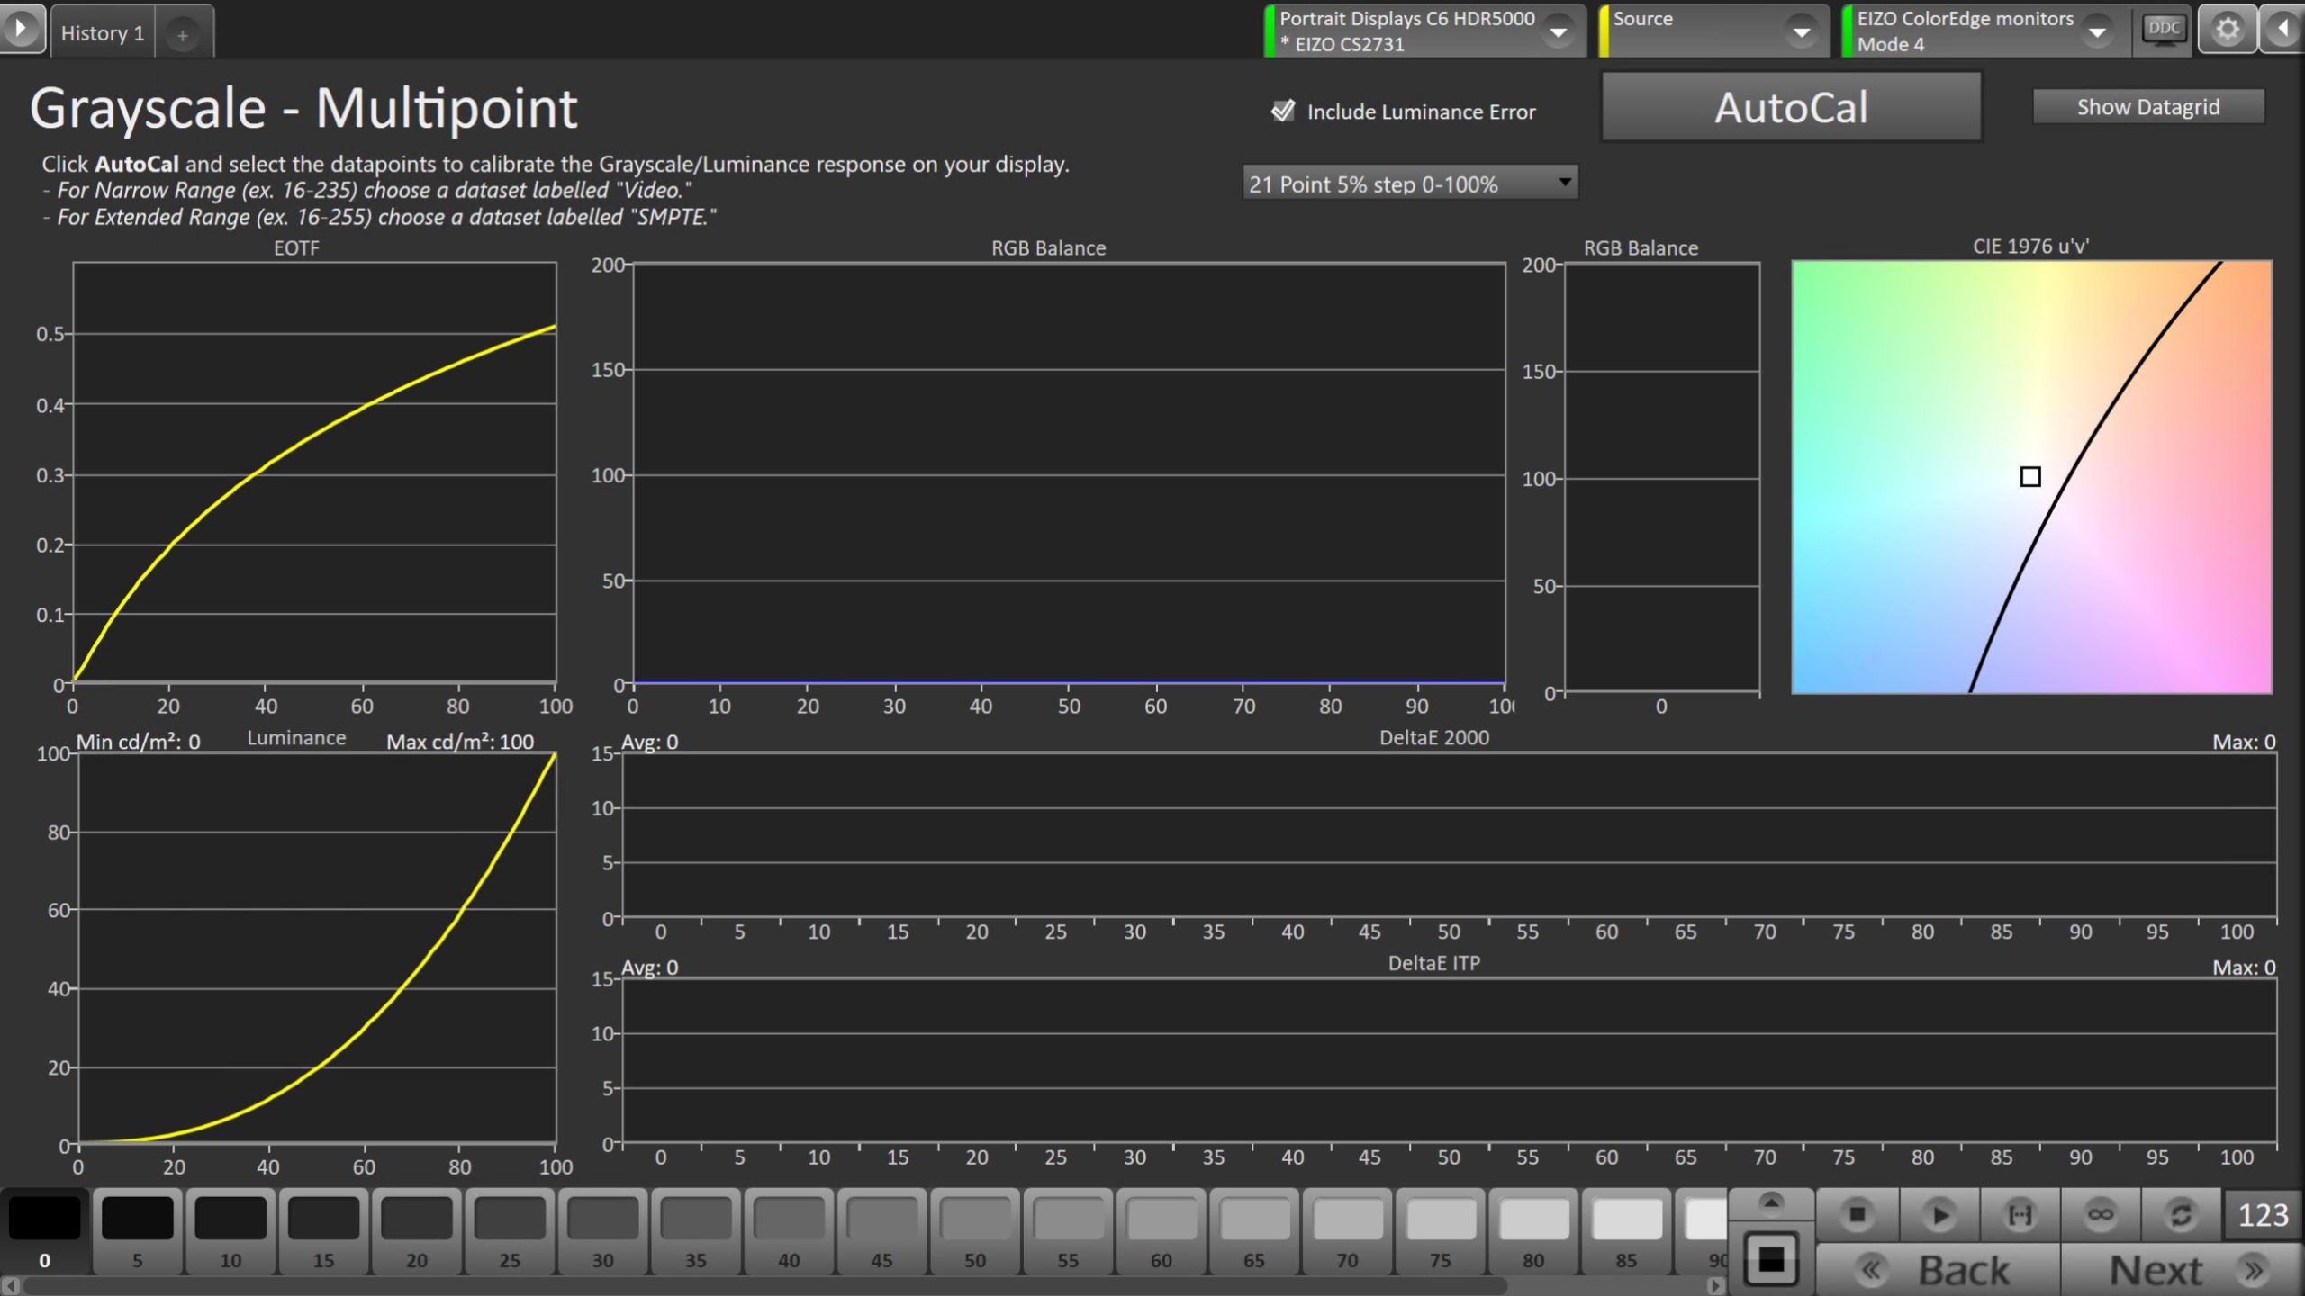The height and width of the screenshot is (1296, 2305).
Task: Click the DDC monitor icon
Action: pyautogui.click(x=2163, y=30)
